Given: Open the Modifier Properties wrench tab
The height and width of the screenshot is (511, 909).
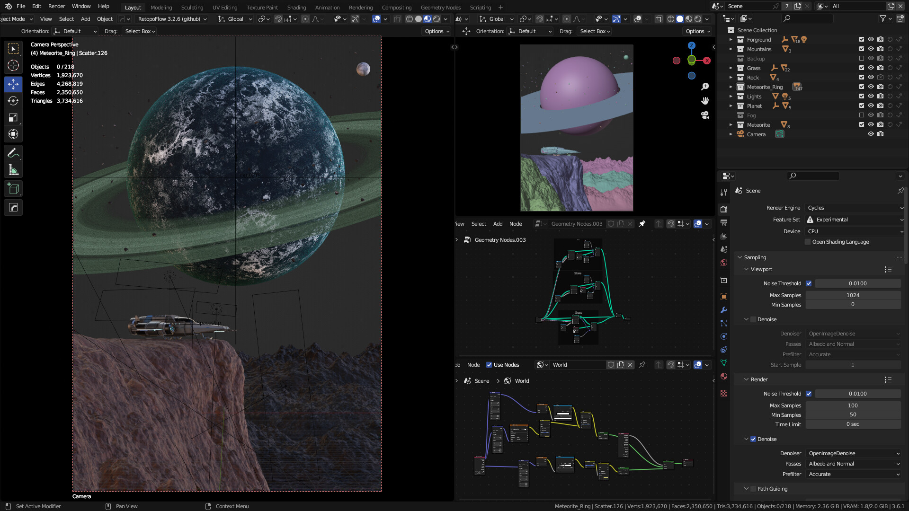Looking at the screenshot, I should (723, 310).
